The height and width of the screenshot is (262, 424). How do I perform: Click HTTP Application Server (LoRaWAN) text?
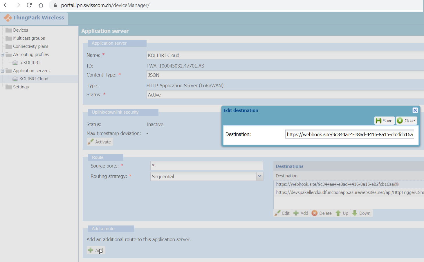pos(185,85)
